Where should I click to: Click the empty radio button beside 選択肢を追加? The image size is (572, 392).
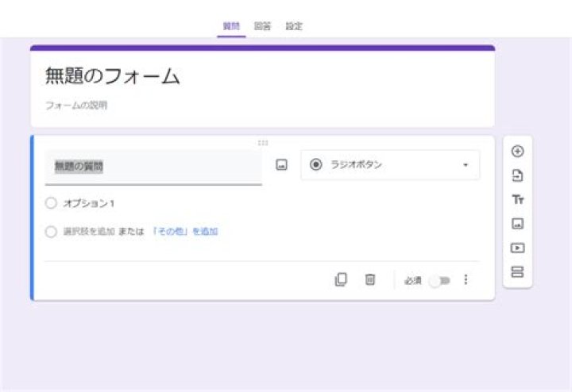click(51, 232)
